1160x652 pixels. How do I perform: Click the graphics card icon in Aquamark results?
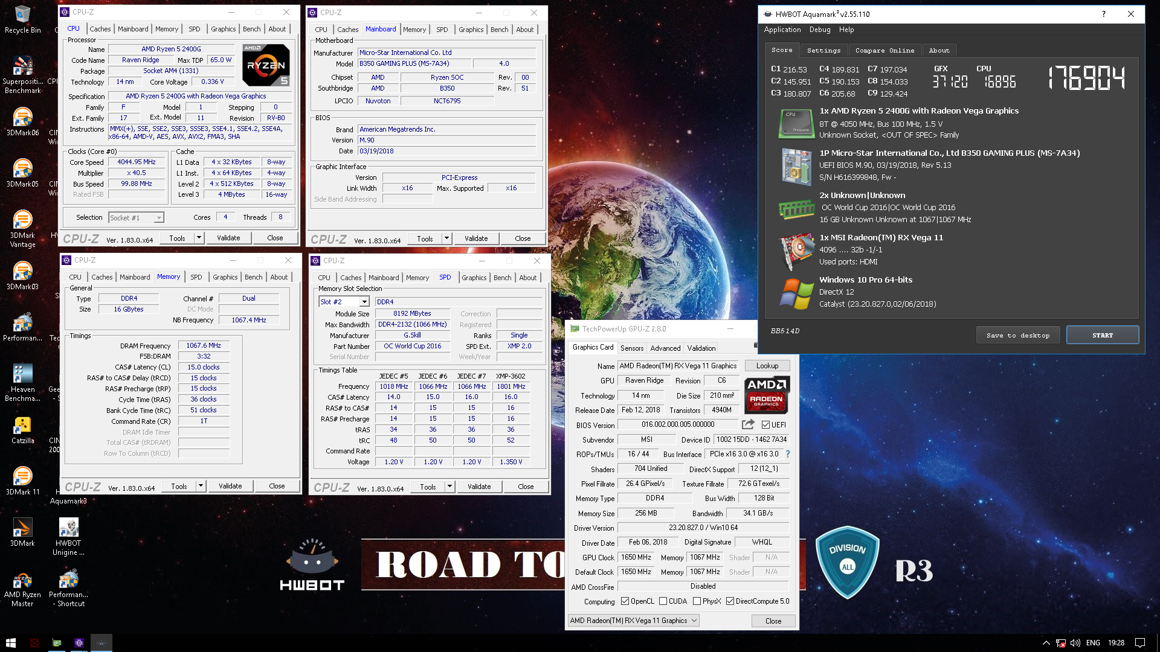796,251
